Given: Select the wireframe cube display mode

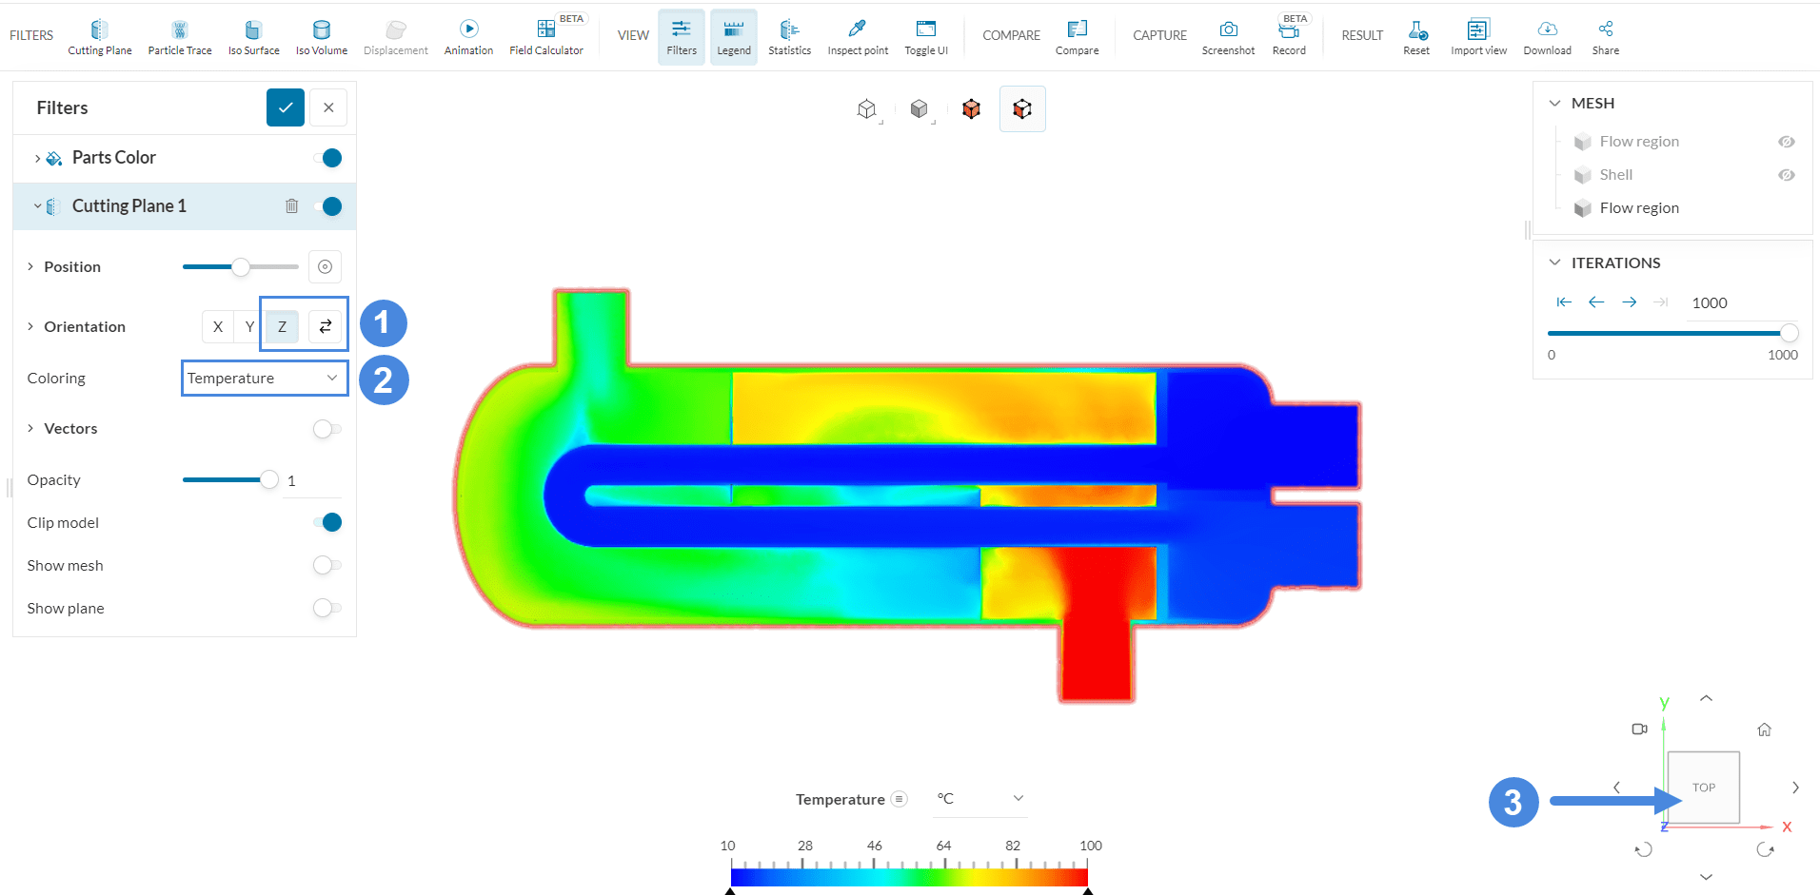Looking at the screenshot, I should pos(866,108).
